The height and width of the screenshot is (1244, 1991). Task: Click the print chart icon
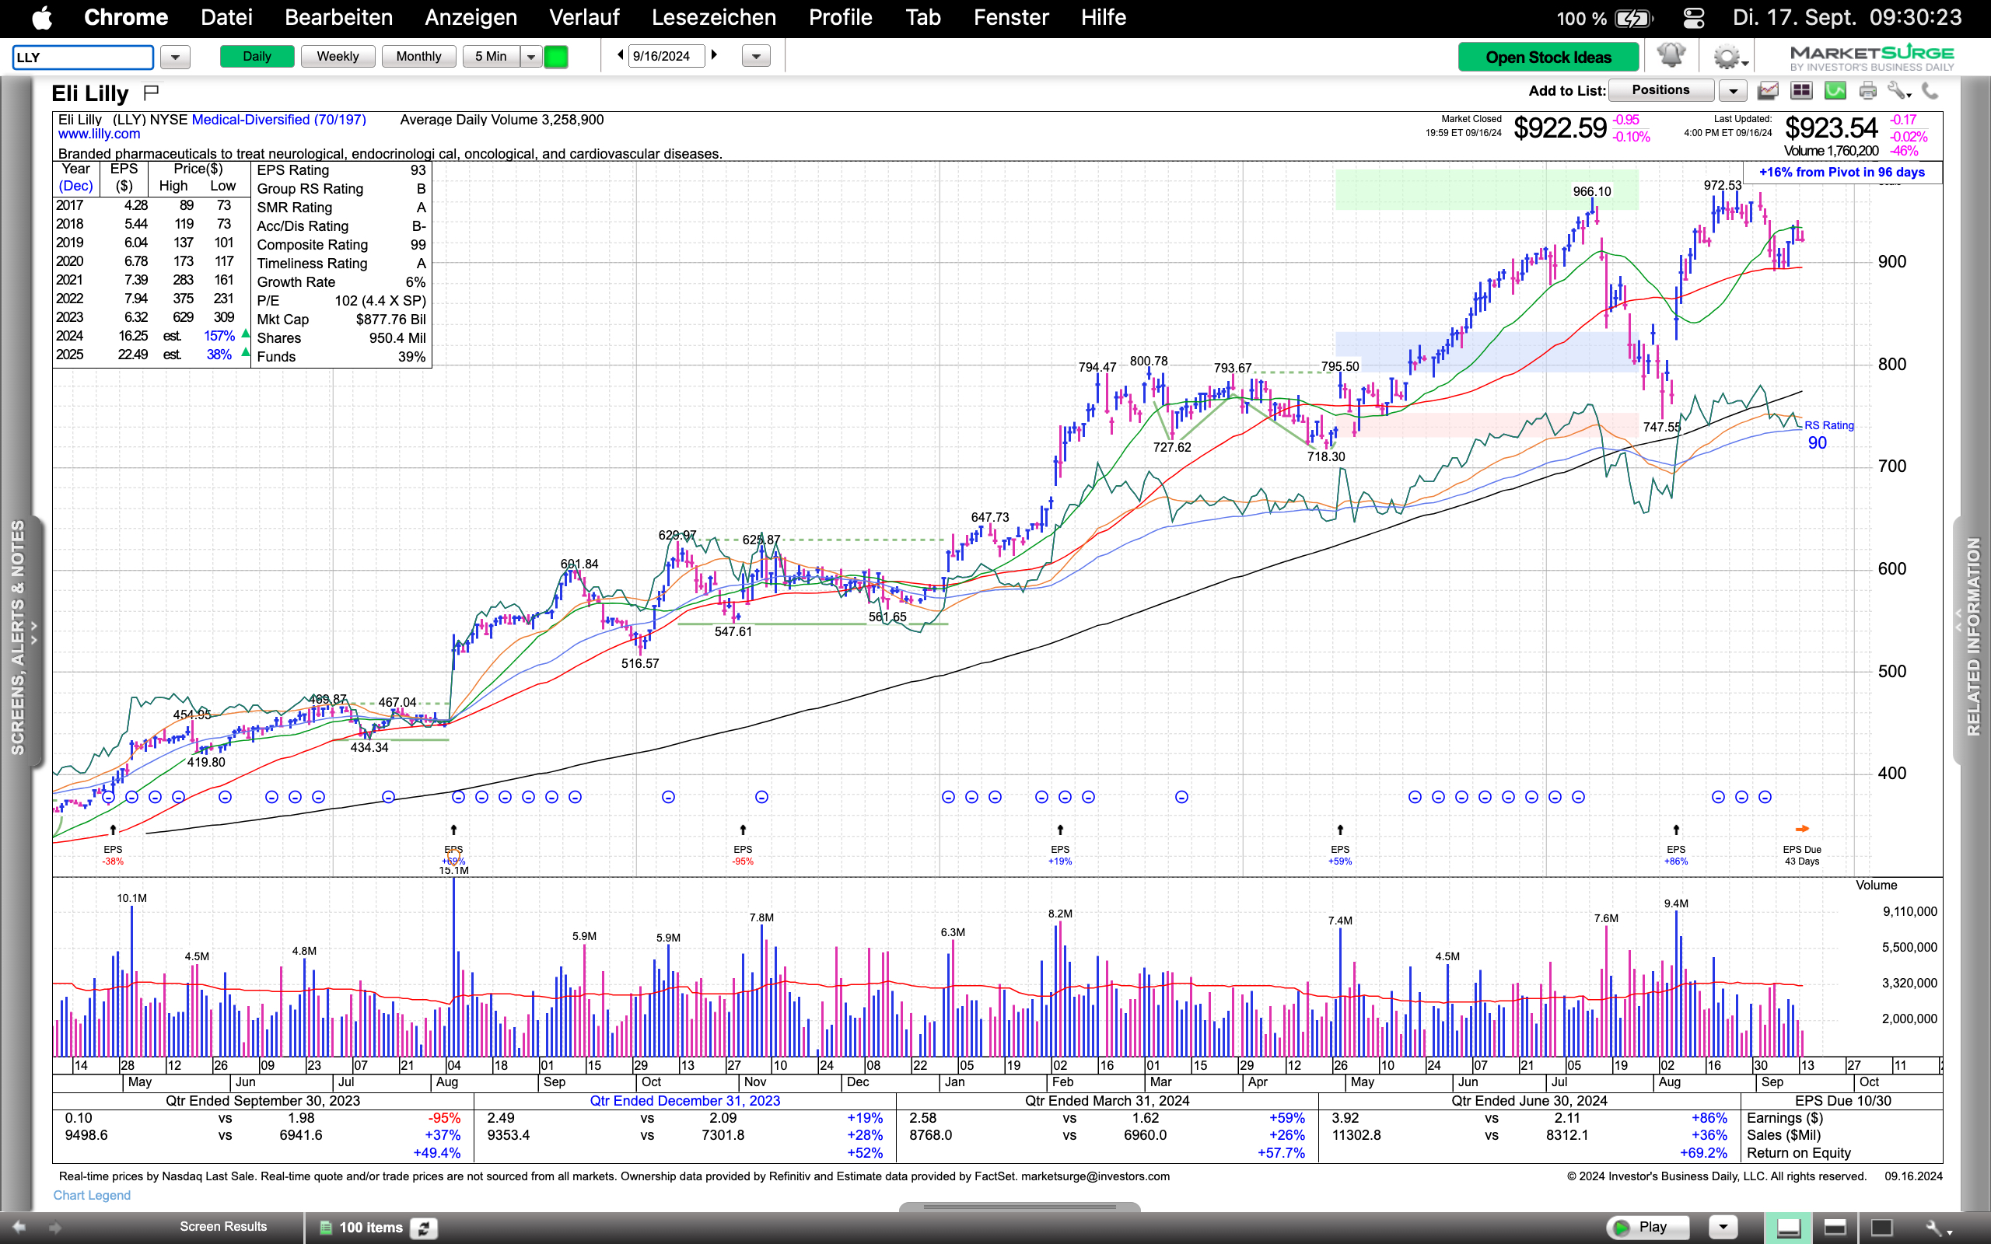coord(1867,90)
